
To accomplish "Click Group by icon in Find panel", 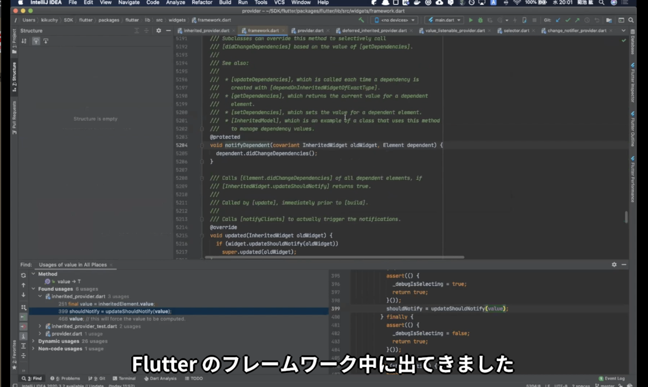I will coord(23,308).
